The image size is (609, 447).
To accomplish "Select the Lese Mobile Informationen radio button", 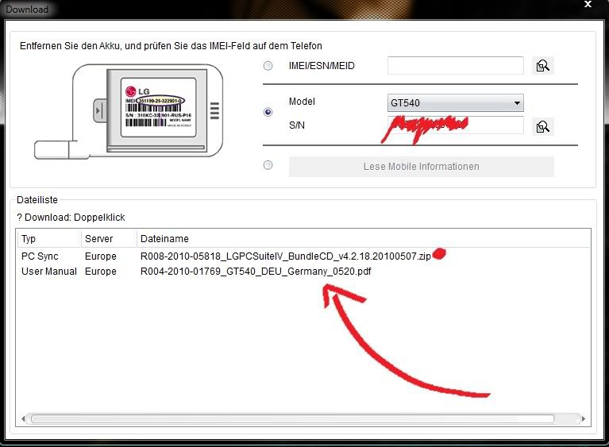I will click(x=268, y=165).
